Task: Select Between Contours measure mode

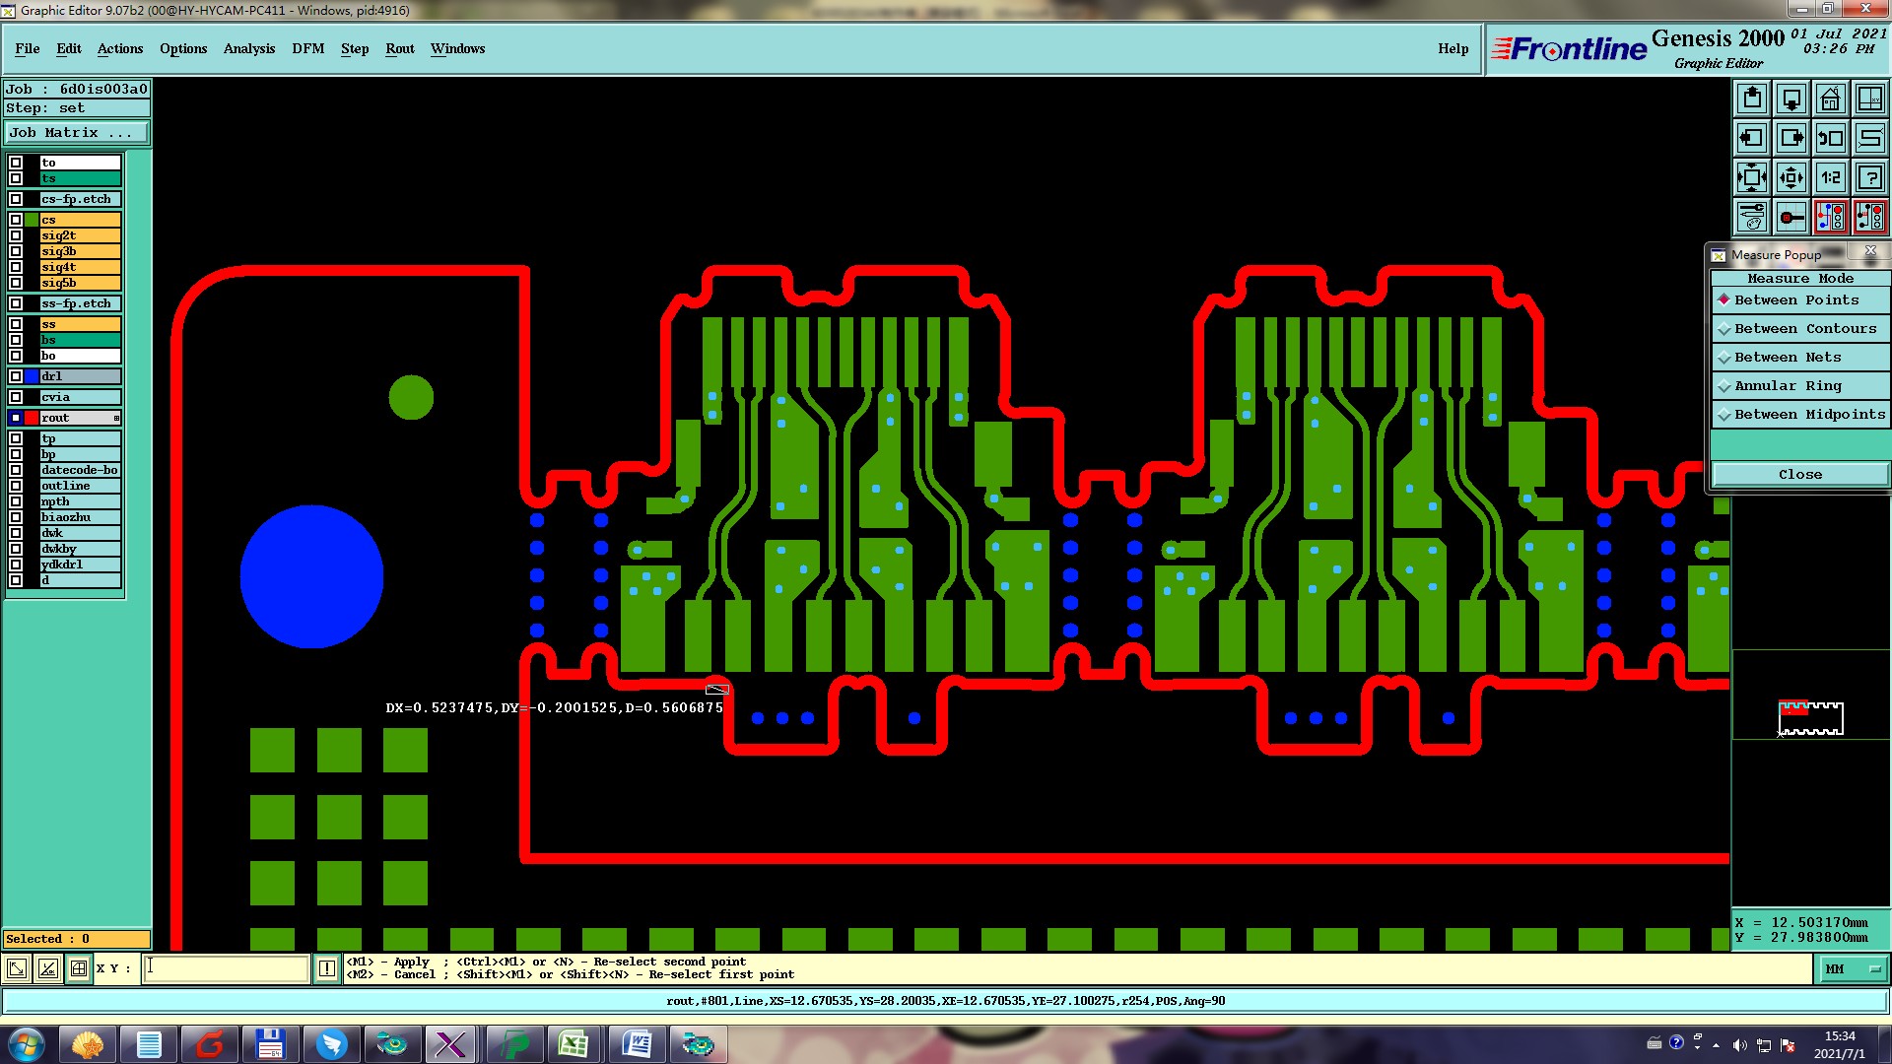Action: [x=1799, y=328]
